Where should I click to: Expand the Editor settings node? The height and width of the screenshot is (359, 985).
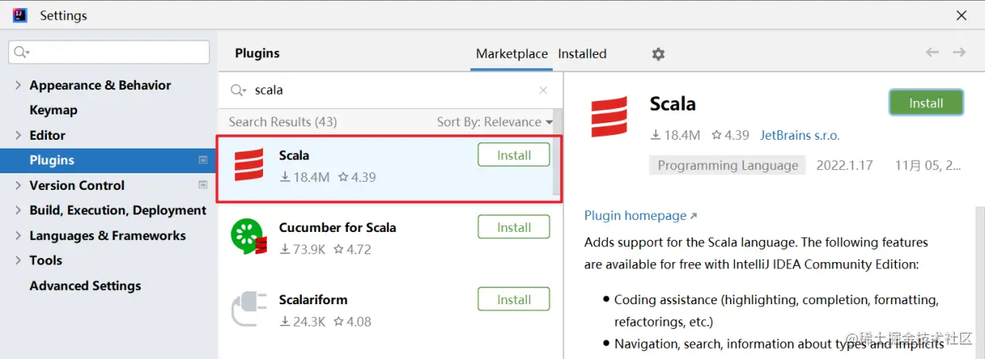17,135
